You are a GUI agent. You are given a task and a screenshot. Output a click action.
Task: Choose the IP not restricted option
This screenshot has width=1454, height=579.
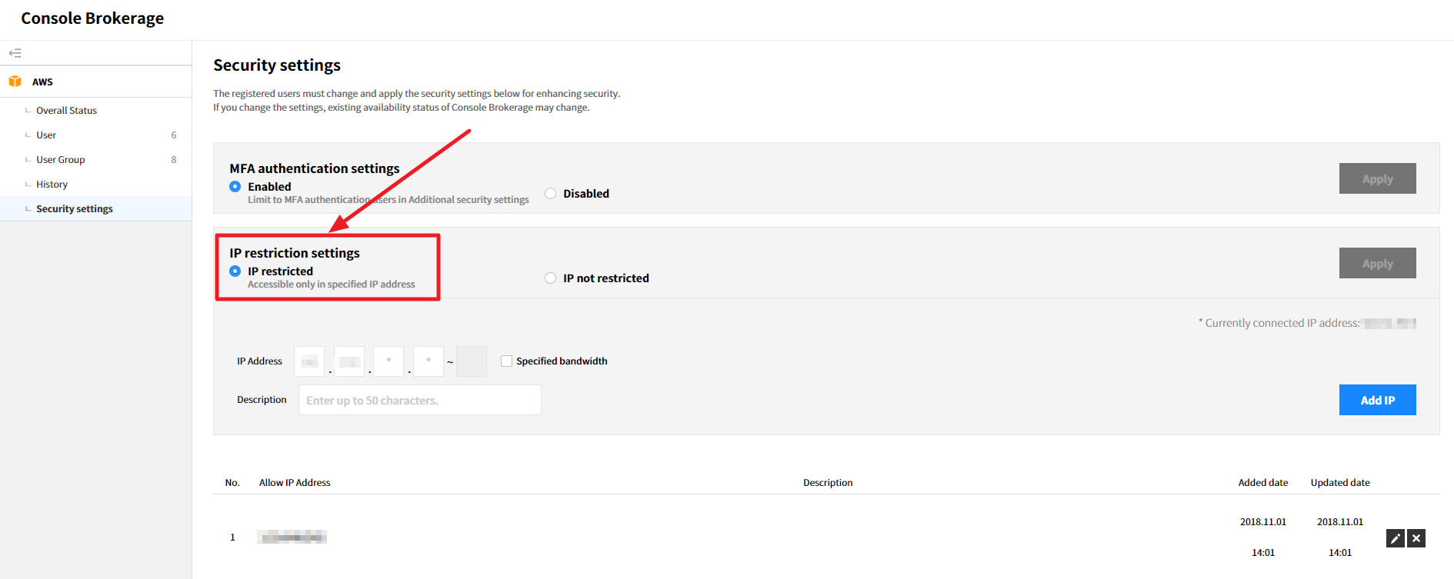551,278
